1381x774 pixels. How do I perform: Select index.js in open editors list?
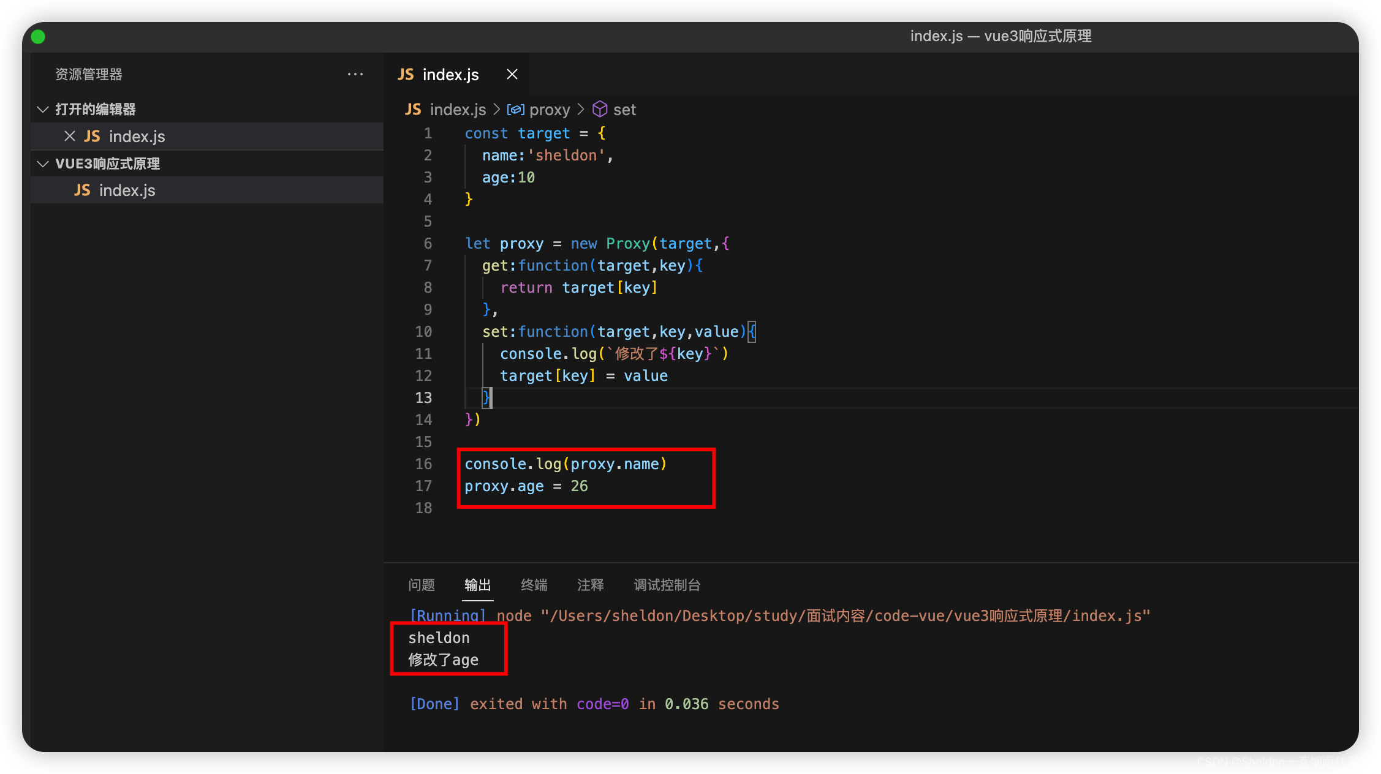[x=207, y=136]
